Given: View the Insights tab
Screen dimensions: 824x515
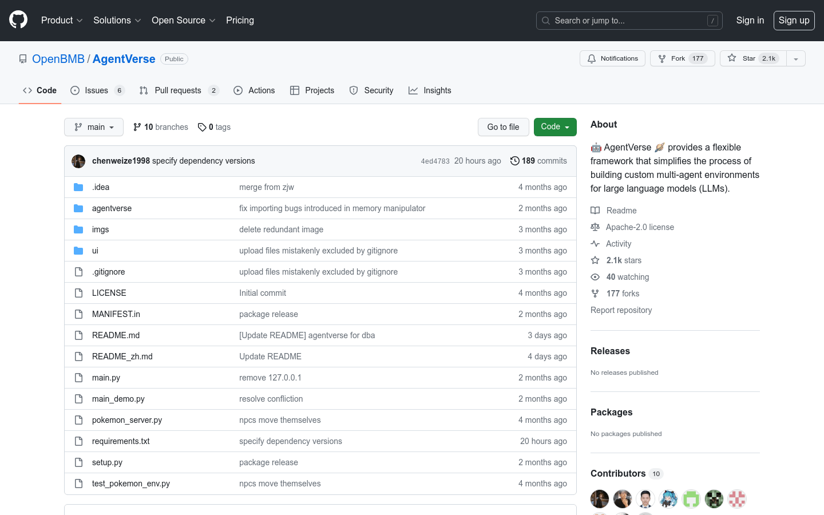Looking at the screenshot, I should coord(430,90).
